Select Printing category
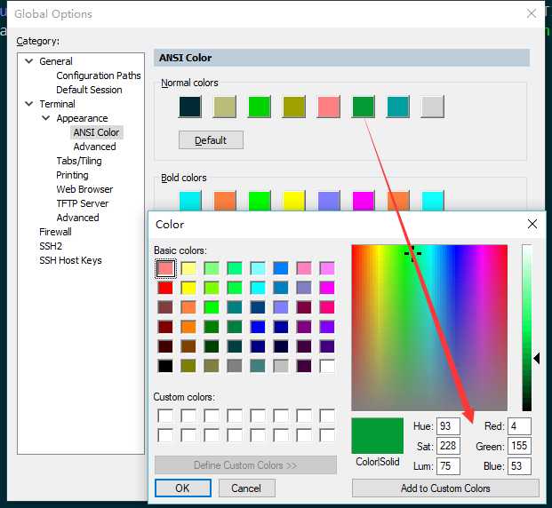 tap(72, 175)
